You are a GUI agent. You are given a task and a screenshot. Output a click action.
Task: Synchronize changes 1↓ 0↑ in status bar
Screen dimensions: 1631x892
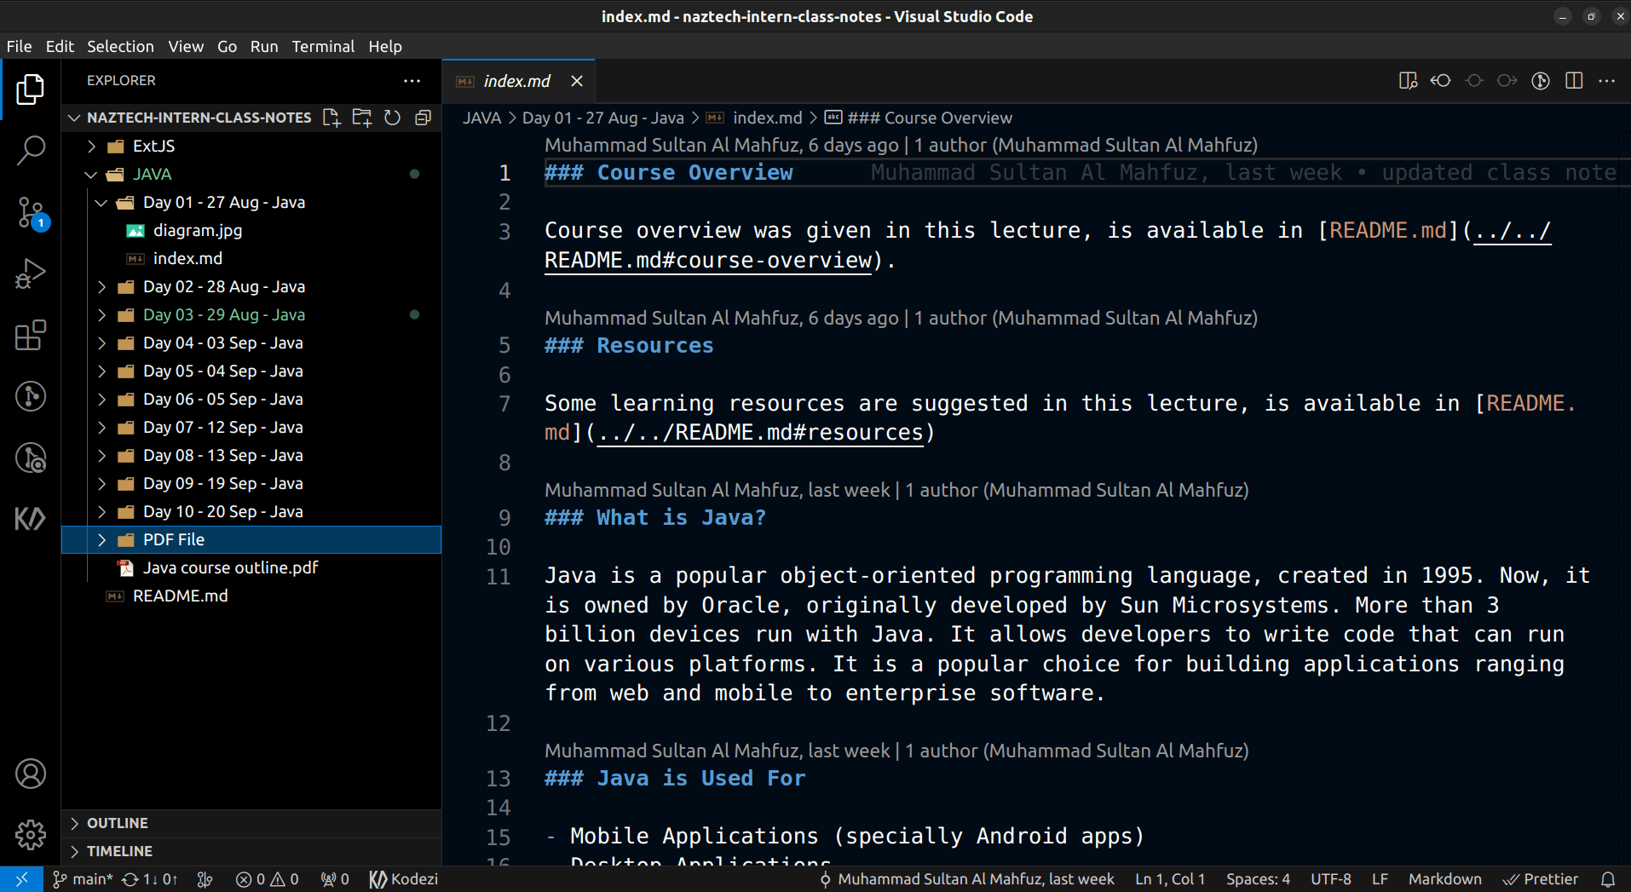(x=150, y=879)
